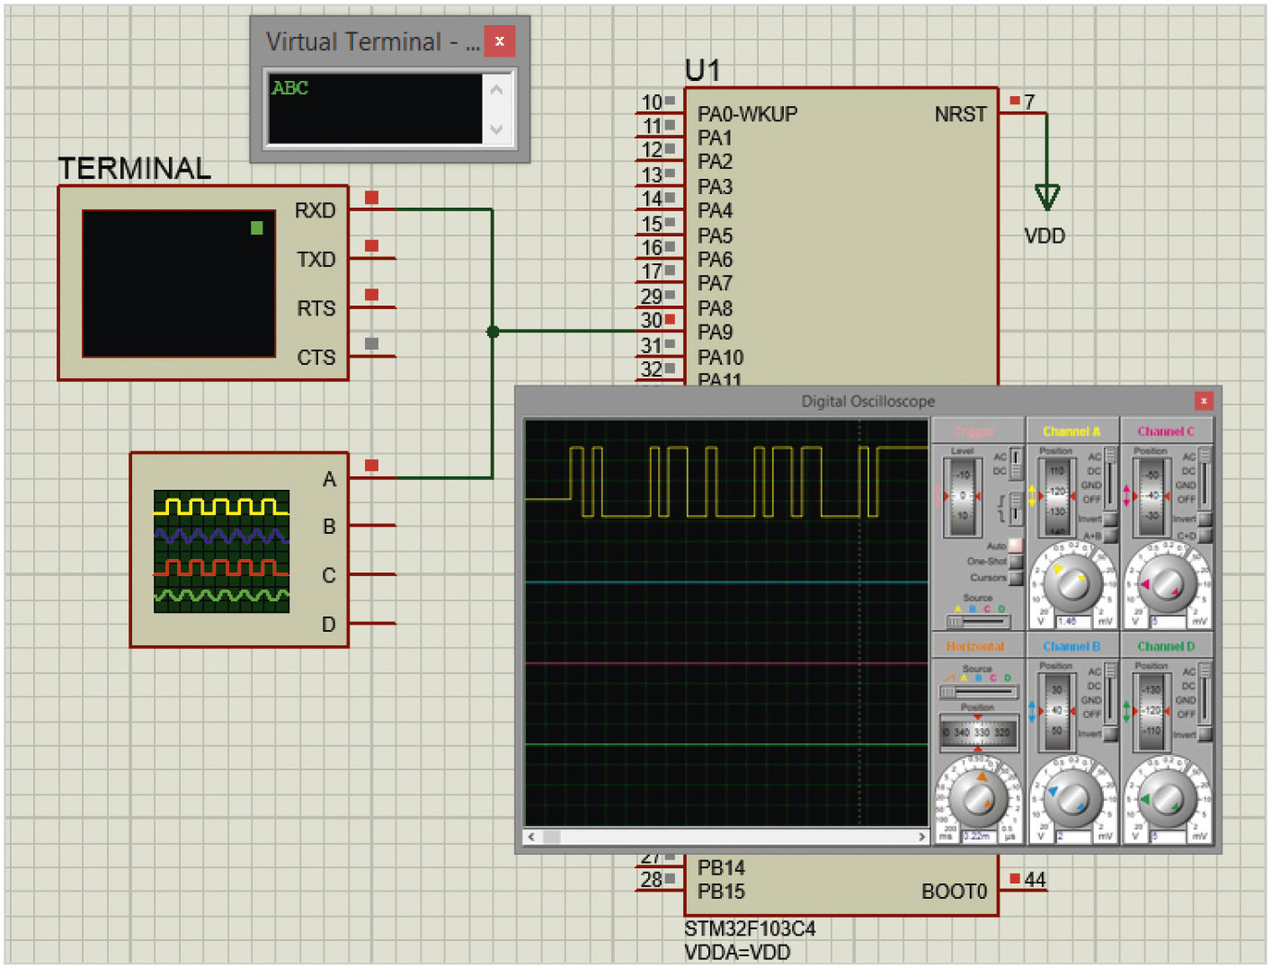Click the Channel D volts-per-division knob

coord(1168,798)
